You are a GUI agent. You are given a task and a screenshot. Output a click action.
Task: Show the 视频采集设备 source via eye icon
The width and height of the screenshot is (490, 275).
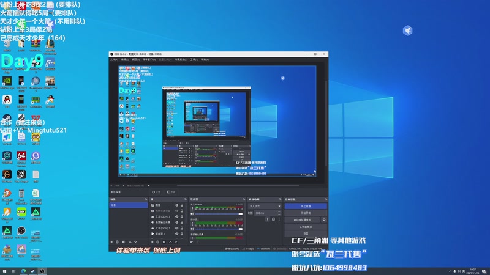(x=177, y=211)
